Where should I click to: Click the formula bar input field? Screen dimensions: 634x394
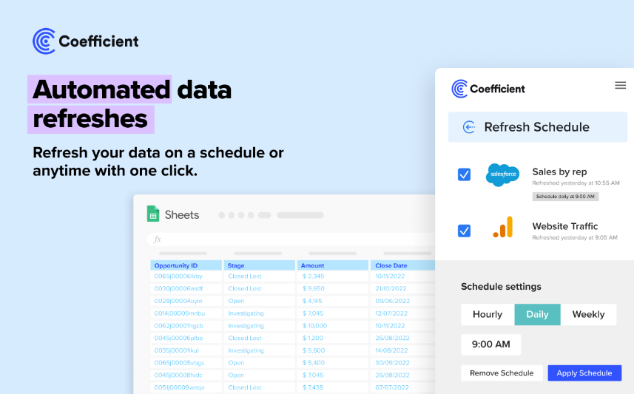click(x=291, y=240)
